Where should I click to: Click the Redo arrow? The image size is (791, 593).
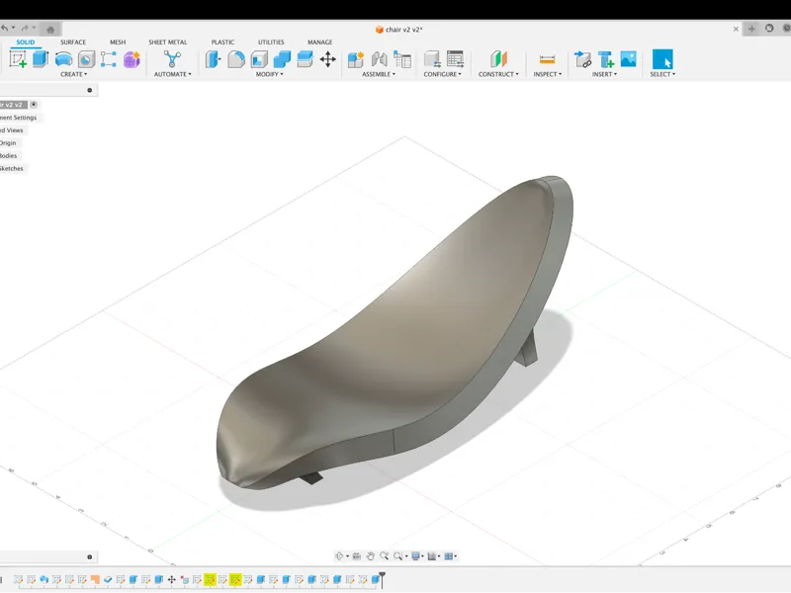[x=25, y=29]
